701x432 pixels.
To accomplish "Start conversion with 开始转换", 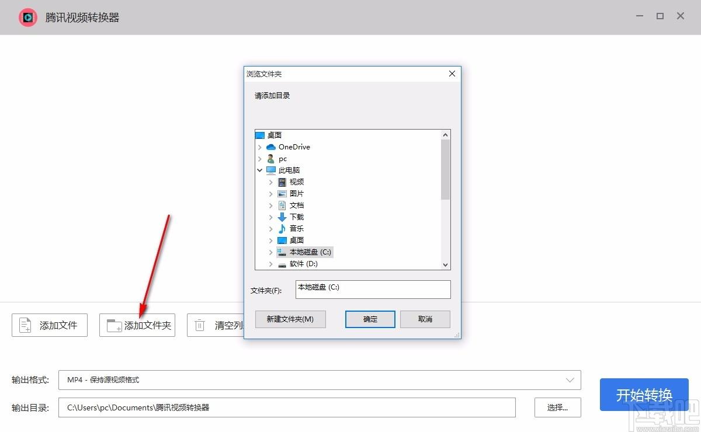I will tap(644, 395).
